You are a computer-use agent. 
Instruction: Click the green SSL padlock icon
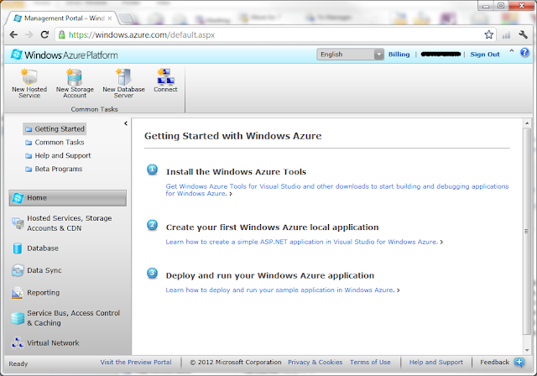61,34
